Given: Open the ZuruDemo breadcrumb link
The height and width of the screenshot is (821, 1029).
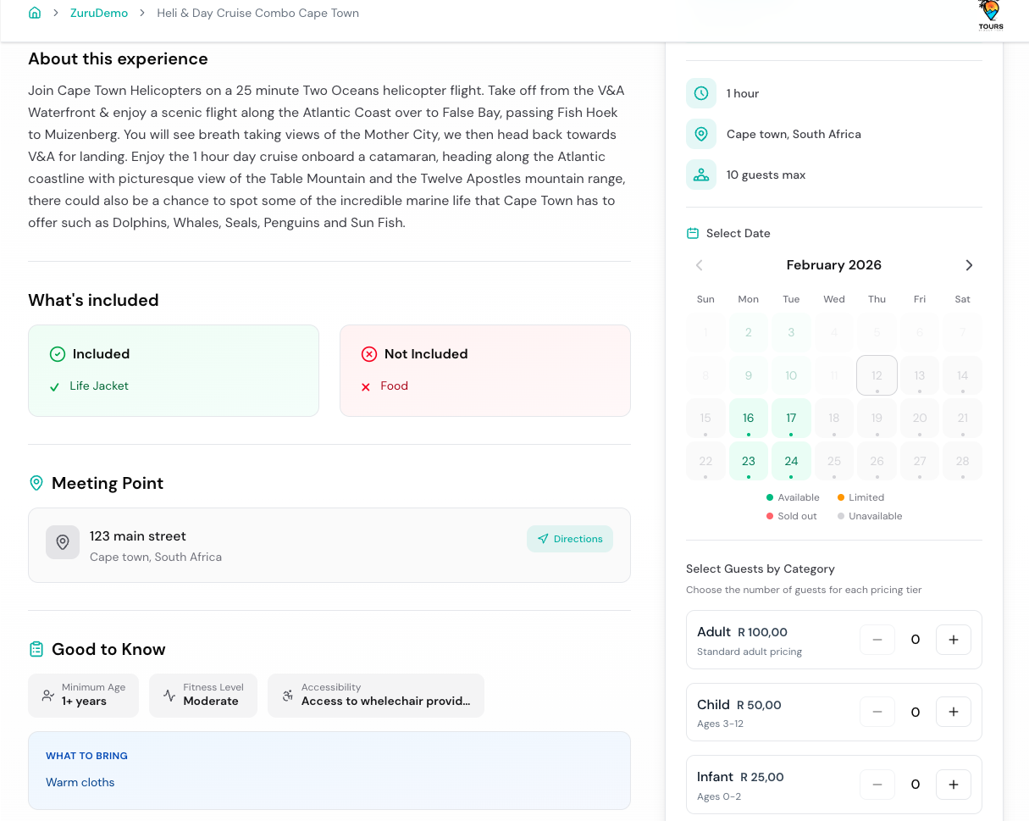Looking at the screenshot, I should (x=98, y=13).
